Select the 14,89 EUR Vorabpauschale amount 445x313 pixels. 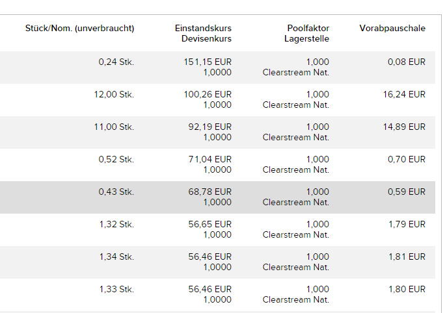click(x=404, y=127)
